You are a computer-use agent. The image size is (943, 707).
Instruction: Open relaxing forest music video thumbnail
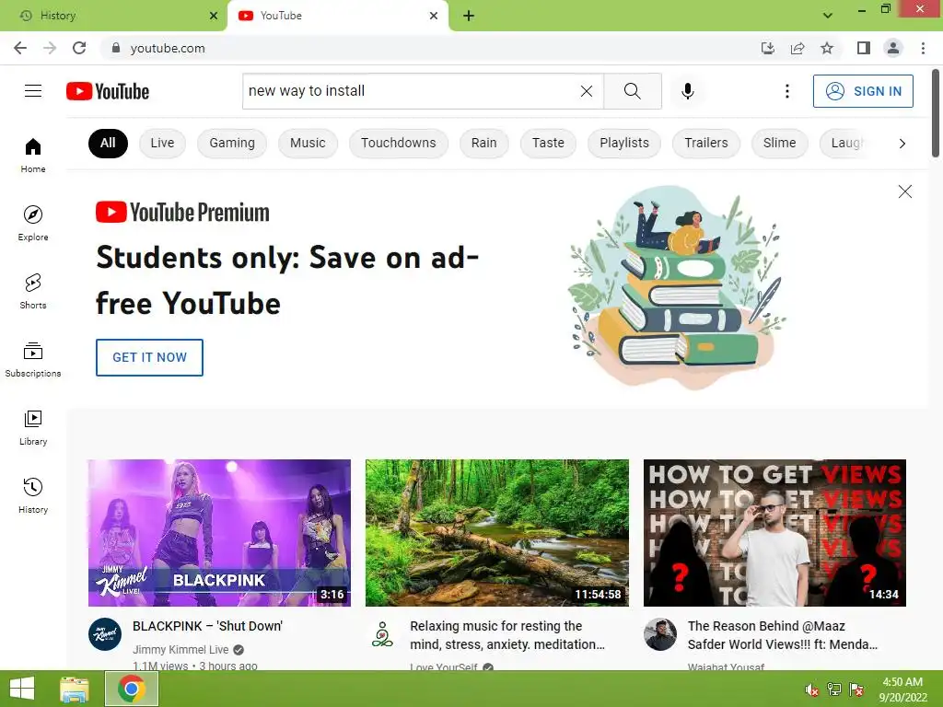496,533
